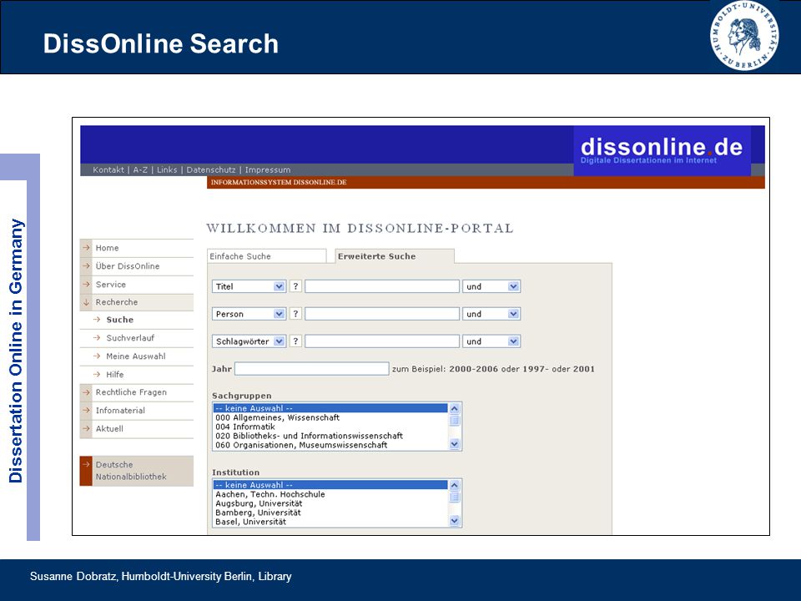
Task: Click the Jahr input field
Action: [x=311, y=368]
